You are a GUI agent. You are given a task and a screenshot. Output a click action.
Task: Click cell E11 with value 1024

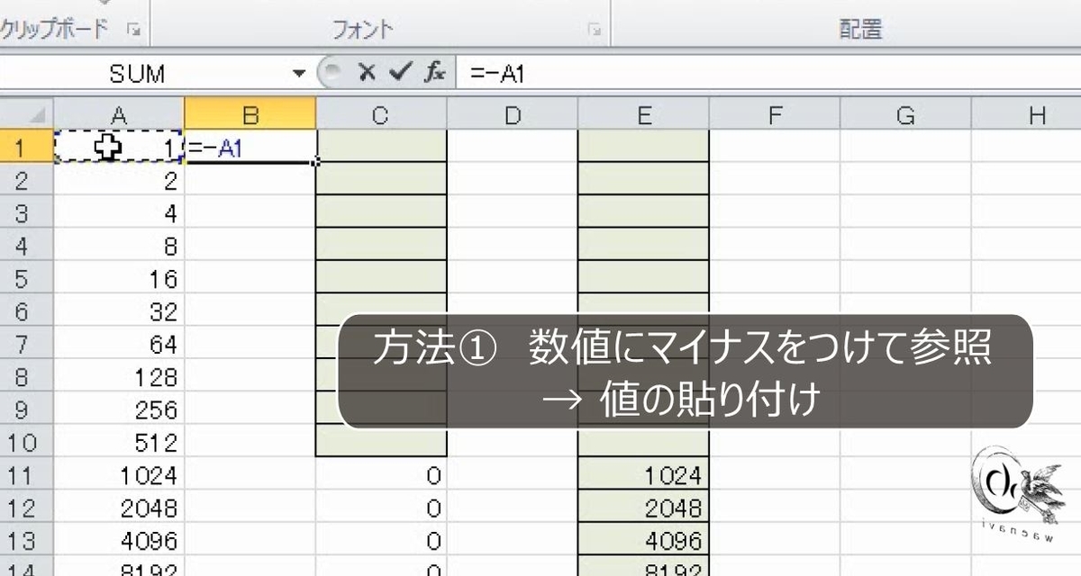click(x=643, y=473)
